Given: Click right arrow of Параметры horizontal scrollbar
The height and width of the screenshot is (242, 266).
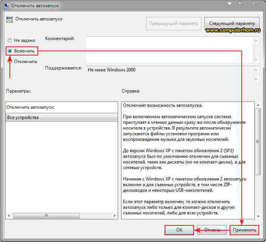Looking at the screenshot, I should (x=115, y=216).
